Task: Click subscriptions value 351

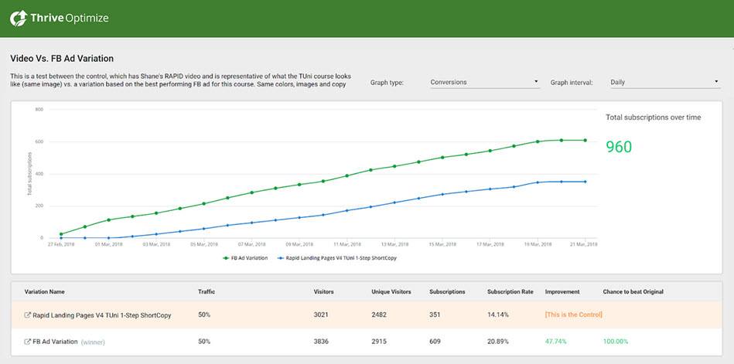Action: coord(435,315)
